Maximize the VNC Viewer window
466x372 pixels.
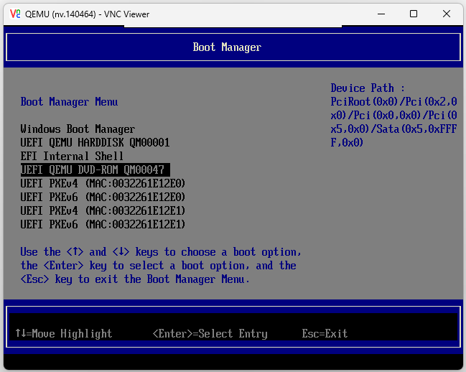click(x=414, y=14)
